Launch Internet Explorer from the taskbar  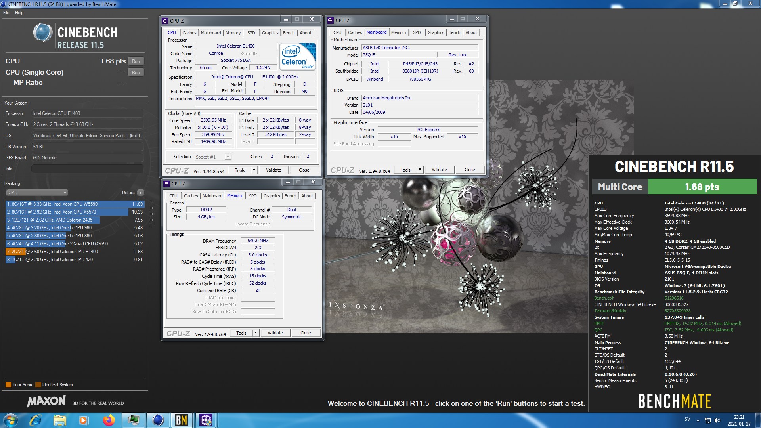[x=35, y=420]
